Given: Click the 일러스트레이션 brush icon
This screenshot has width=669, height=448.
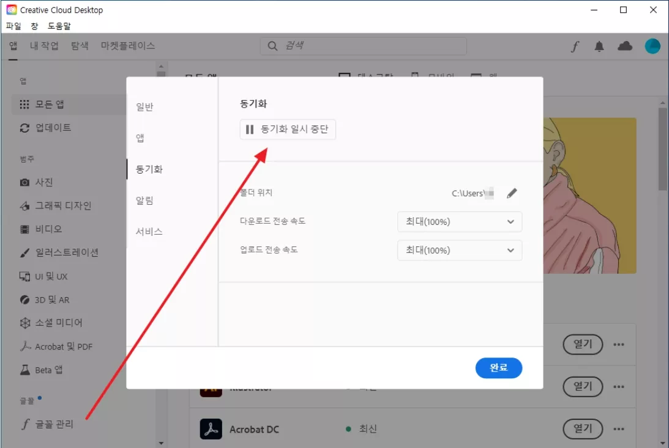Looking at the screenshot, I should [x=23, y=252].
